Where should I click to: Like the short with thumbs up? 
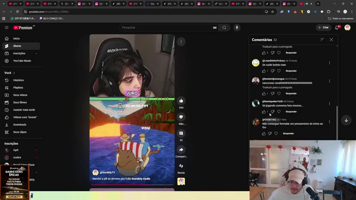[x=181, y=101]
